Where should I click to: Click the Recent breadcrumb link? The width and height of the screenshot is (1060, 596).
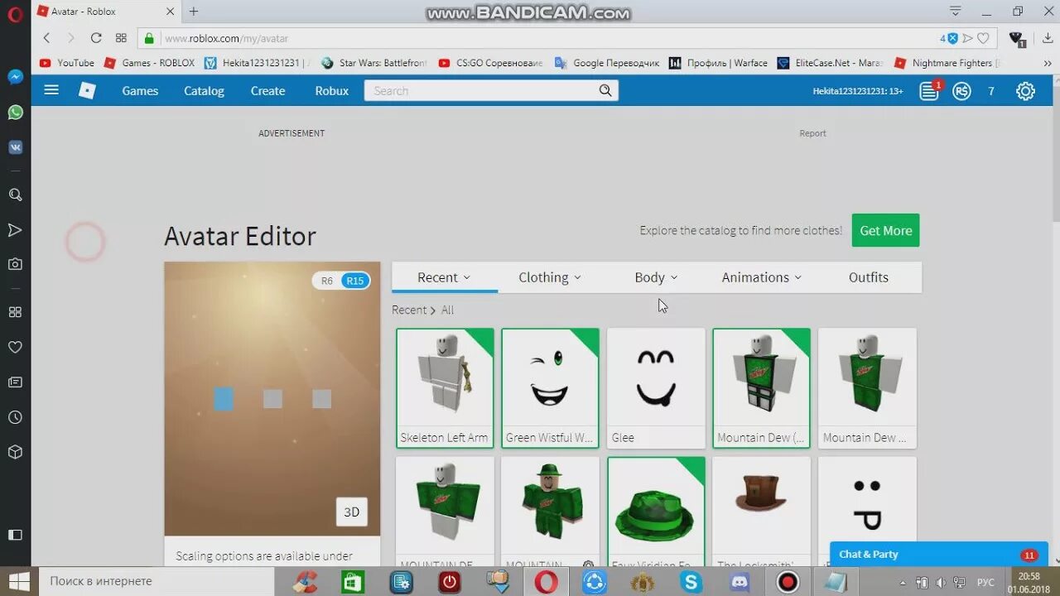point(409,310)
